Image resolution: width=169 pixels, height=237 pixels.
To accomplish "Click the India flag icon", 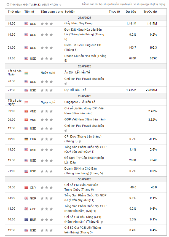I will (x=26, y=73).
